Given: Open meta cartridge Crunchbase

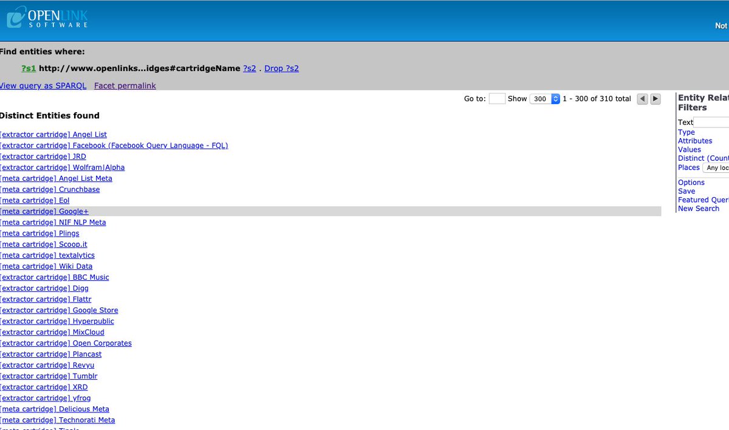Looking at the screenshot, I should point(50,189).
